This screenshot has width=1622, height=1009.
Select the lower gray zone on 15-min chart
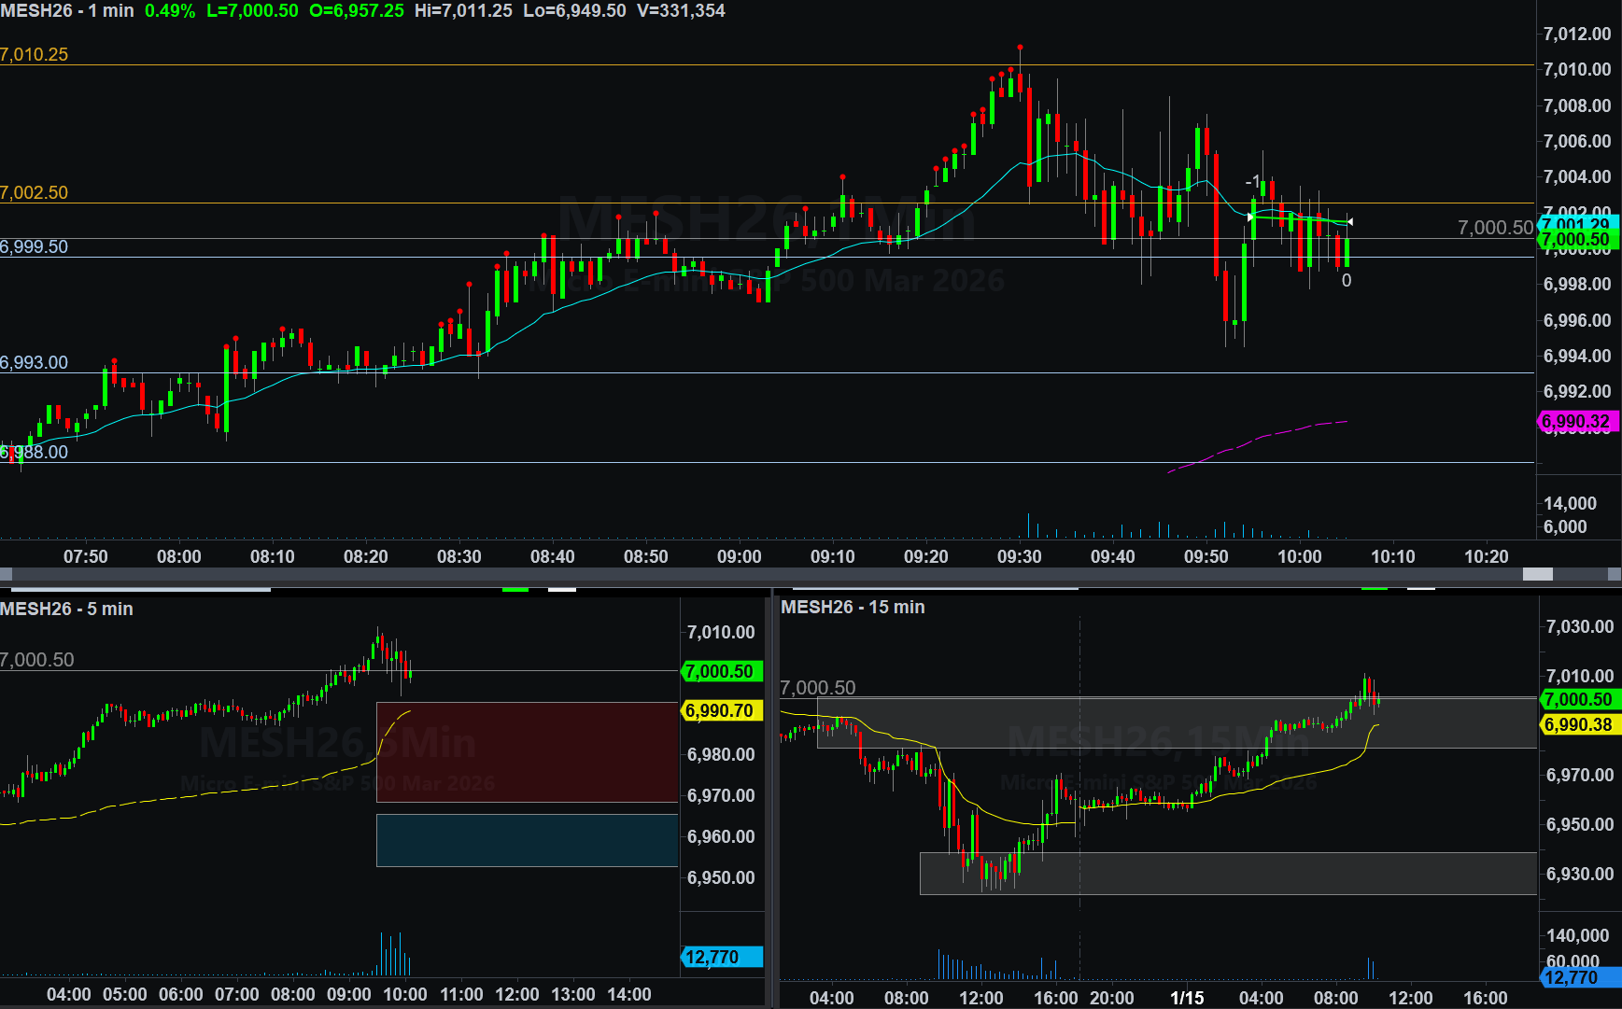[x=1227, y=874]
